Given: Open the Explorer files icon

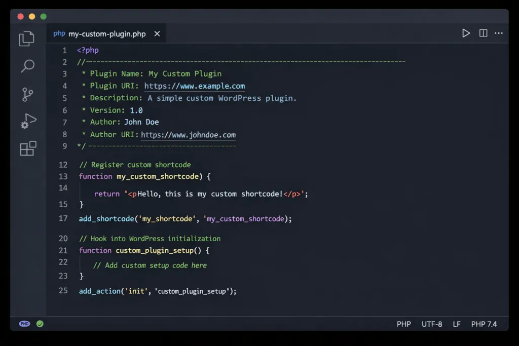Looking at the screenshot, I should pos(27,39).
